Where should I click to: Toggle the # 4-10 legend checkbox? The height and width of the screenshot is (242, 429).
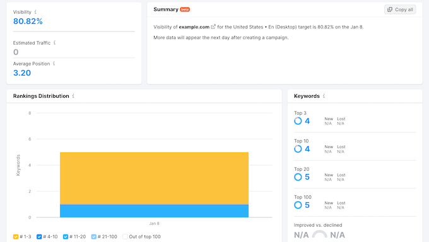click(39, 237)
